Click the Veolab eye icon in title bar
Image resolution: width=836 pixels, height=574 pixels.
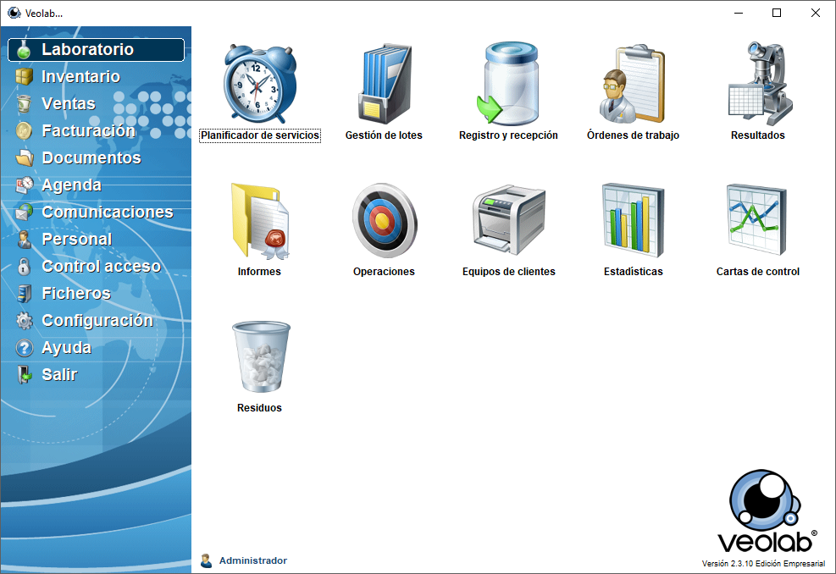tap(14, 13)
